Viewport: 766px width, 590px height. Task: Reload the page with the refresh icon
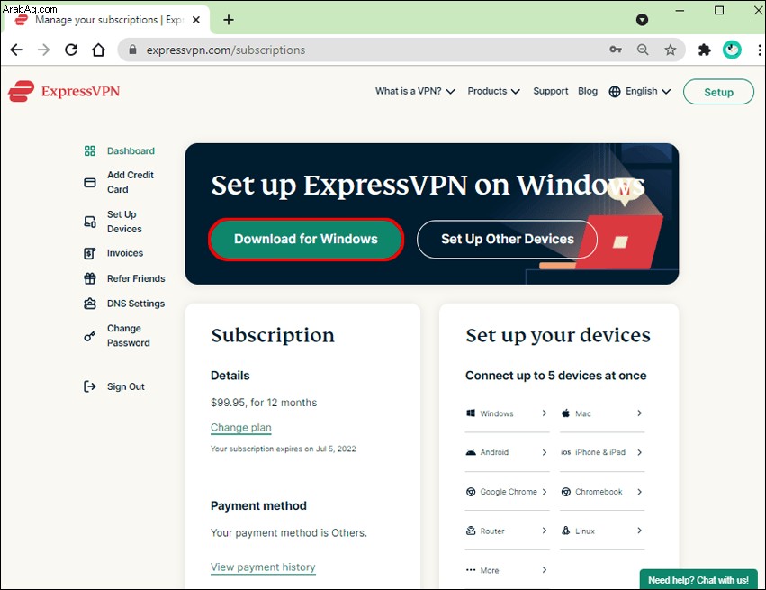71,50
